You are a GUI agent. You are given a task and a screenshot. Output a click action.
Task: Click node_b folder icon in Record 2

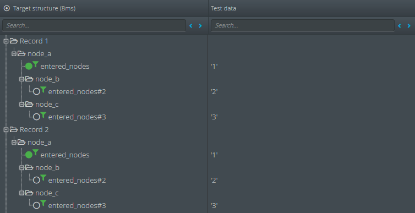(x=29, y=167)
